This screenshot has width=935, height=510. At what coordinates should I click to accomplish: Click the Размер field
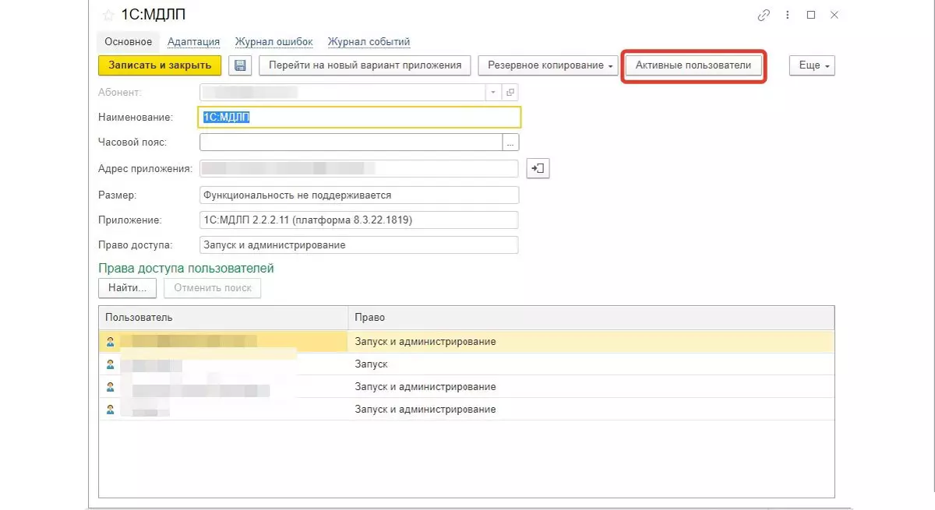pyautogui.click(x=359, y=195)
